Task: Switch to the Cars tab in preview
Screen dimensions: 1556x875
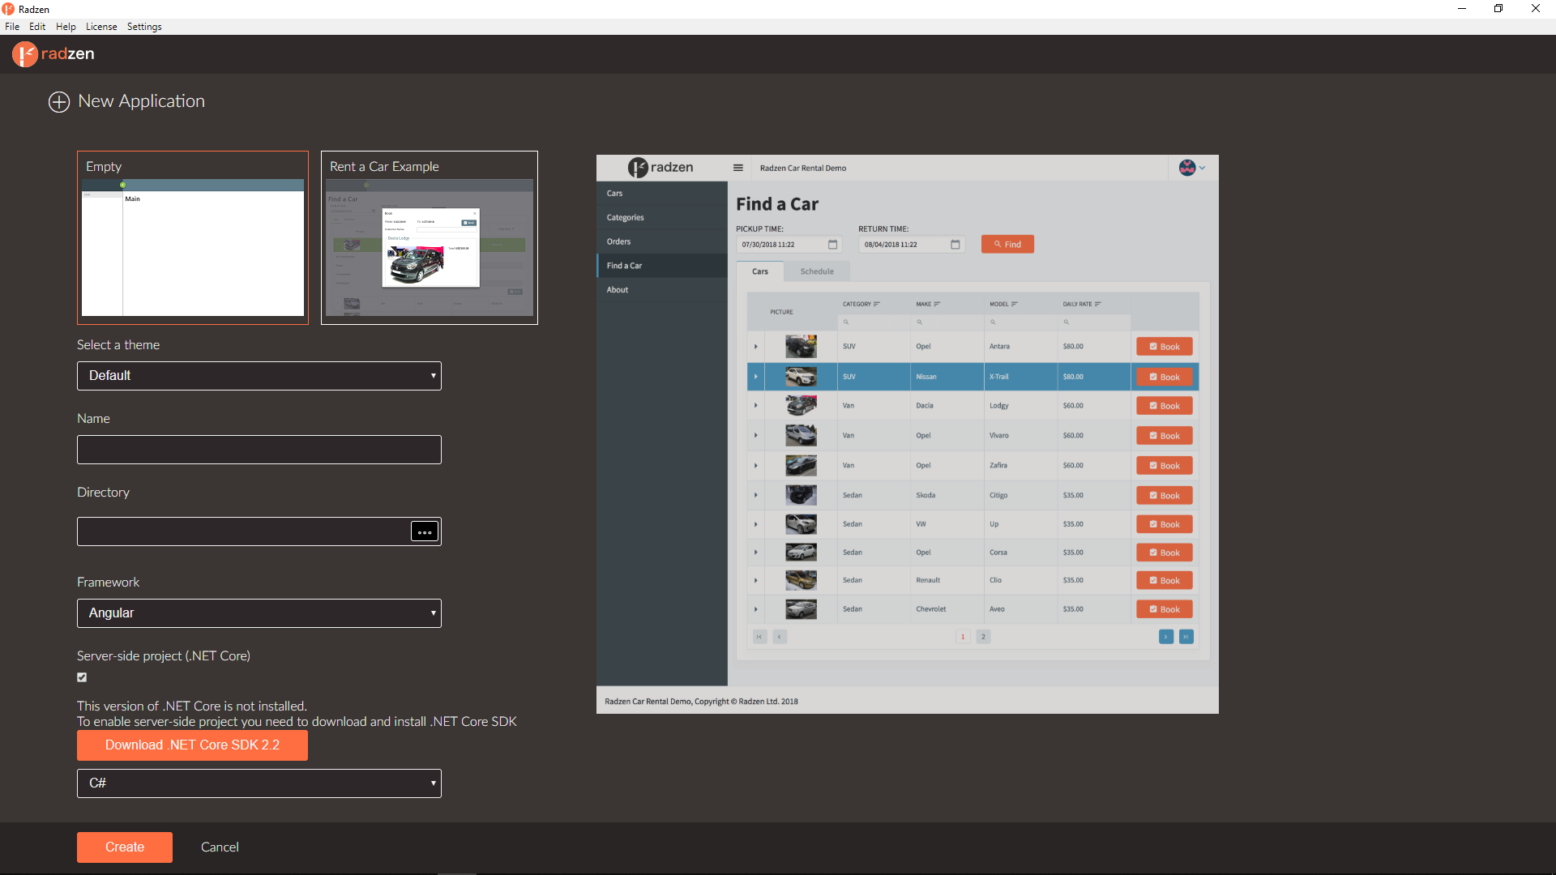Action: coord(760,271)
